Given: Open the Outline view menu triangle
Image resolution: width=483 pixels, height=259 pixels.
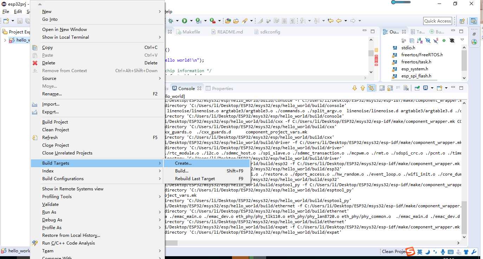Looking at the screenshot, I should click(462, 40).
